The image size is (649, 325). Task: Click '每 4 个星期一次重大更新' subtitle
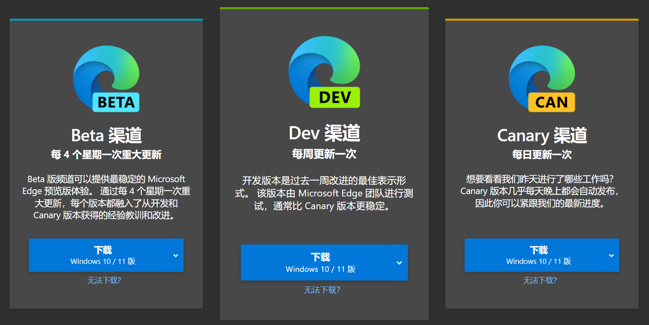pyautogui.click(x=106, y=154)
